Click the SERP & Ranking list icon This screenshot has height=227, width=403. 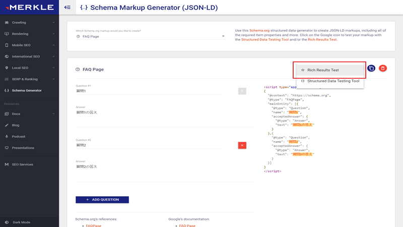click(7, 79)
